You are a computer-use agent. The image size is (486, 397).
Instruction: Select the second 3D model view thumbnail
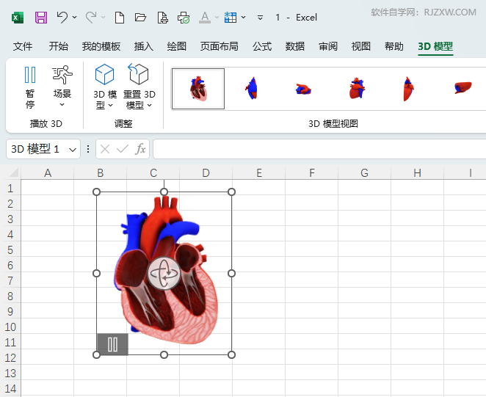[x=251, y=88]
